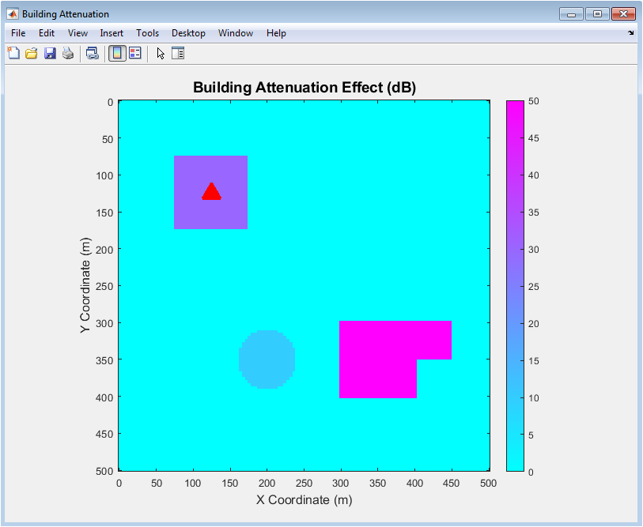Enable the Edit Plot arrow tool
The image size is (643, 527).
coord(161,53)
